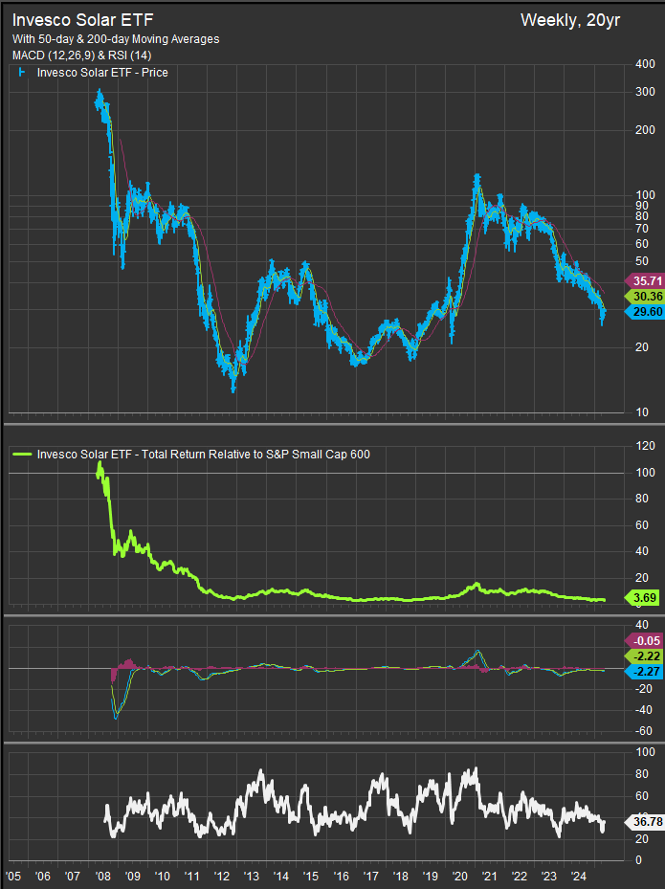Click the 3.69 relative return value tag

click(642, 597)
